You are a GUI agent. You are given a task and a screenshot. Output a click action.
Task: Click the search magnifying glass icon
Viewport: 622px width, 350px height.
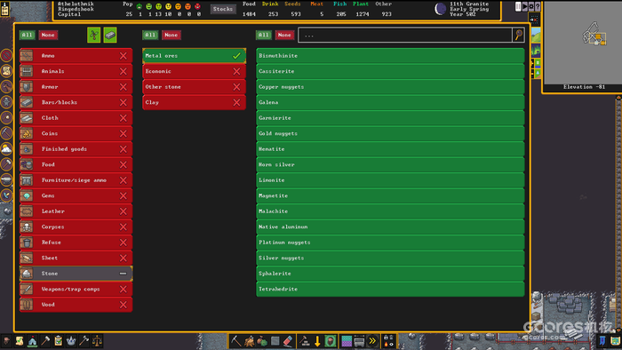coord(518,35)
